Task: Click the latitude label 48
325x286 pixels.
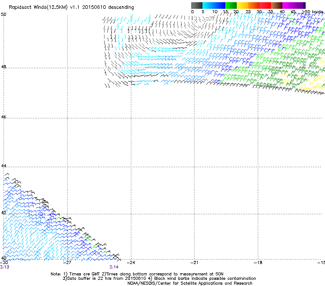Action: pyautogui.click(x=4, y=67)
